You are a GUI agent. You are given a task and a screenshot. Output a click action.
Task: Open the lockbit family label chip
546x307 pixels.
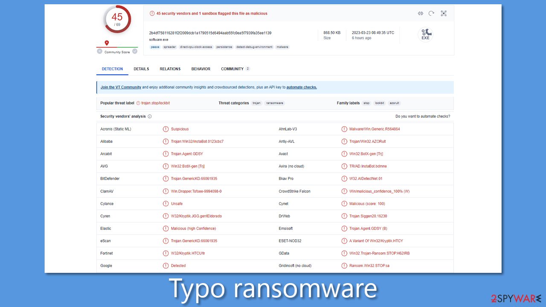(x=379, y=103)
